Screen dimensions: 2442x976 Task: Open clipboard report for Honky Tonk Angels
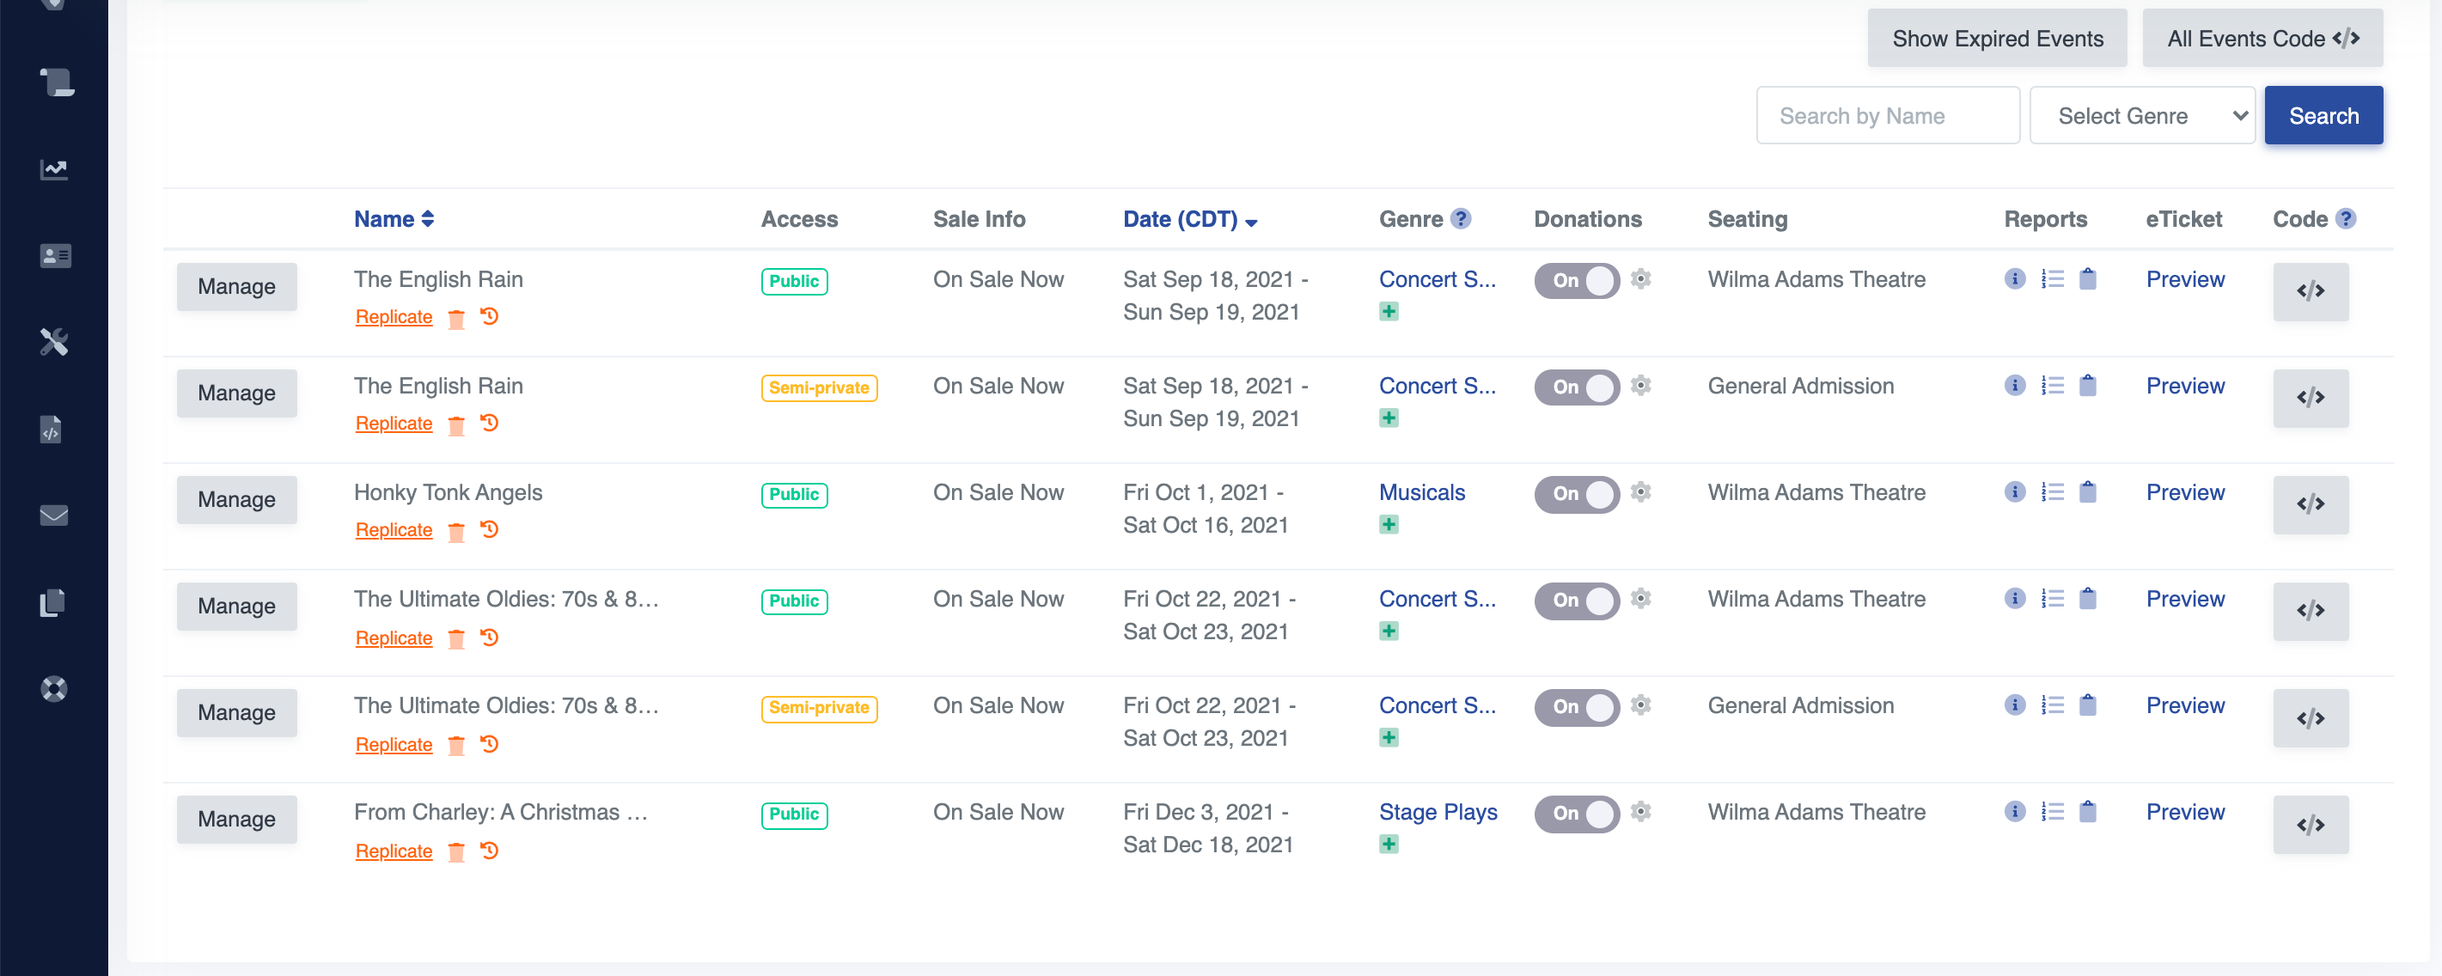pos(2087,491)
